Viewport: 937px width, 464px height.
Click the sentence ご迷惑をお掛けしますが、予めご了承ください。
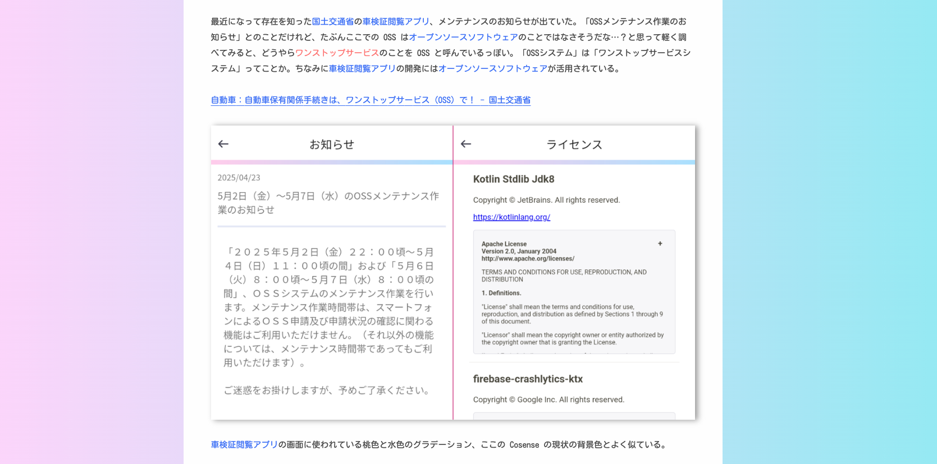point(328,390)
